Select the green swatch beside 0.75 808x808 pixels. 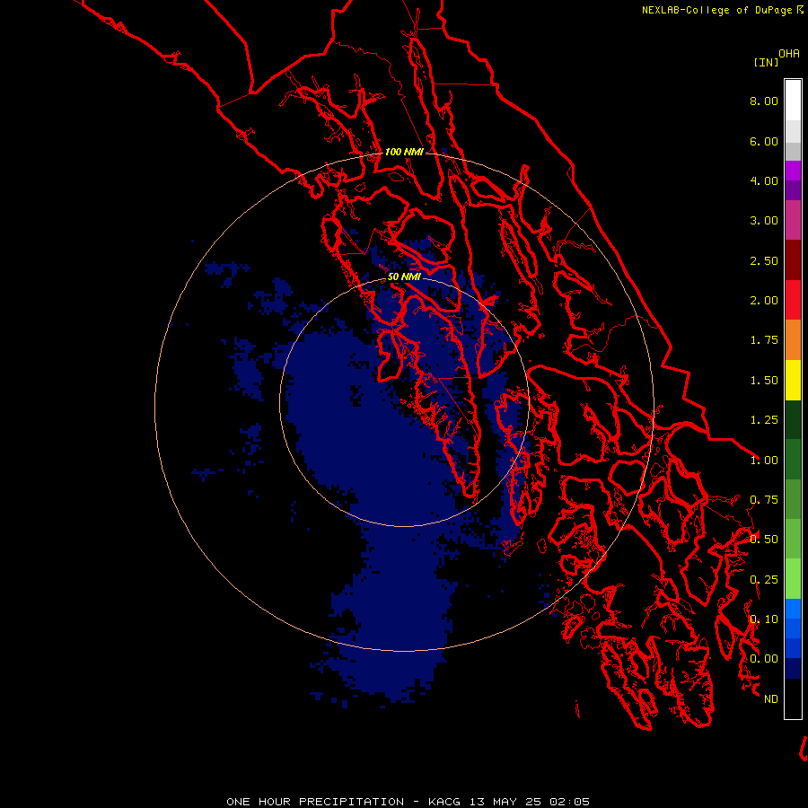click(x=793, y=499)
